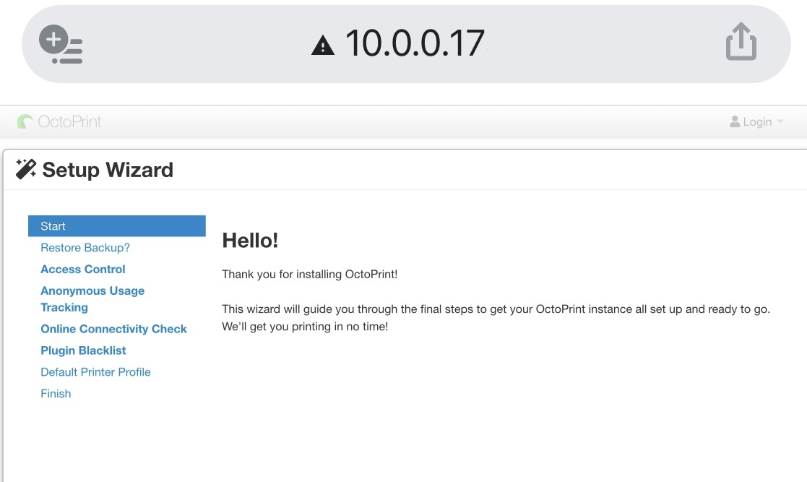This screenshot has height=482, width=807.
Task: Jump to the Finish step
Action: pyautogui.click(x=56, y=394)
